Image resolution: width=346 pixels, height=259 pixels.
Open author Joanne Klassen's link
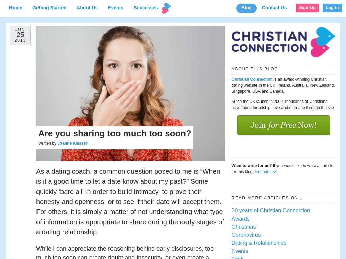click(73, 143)
